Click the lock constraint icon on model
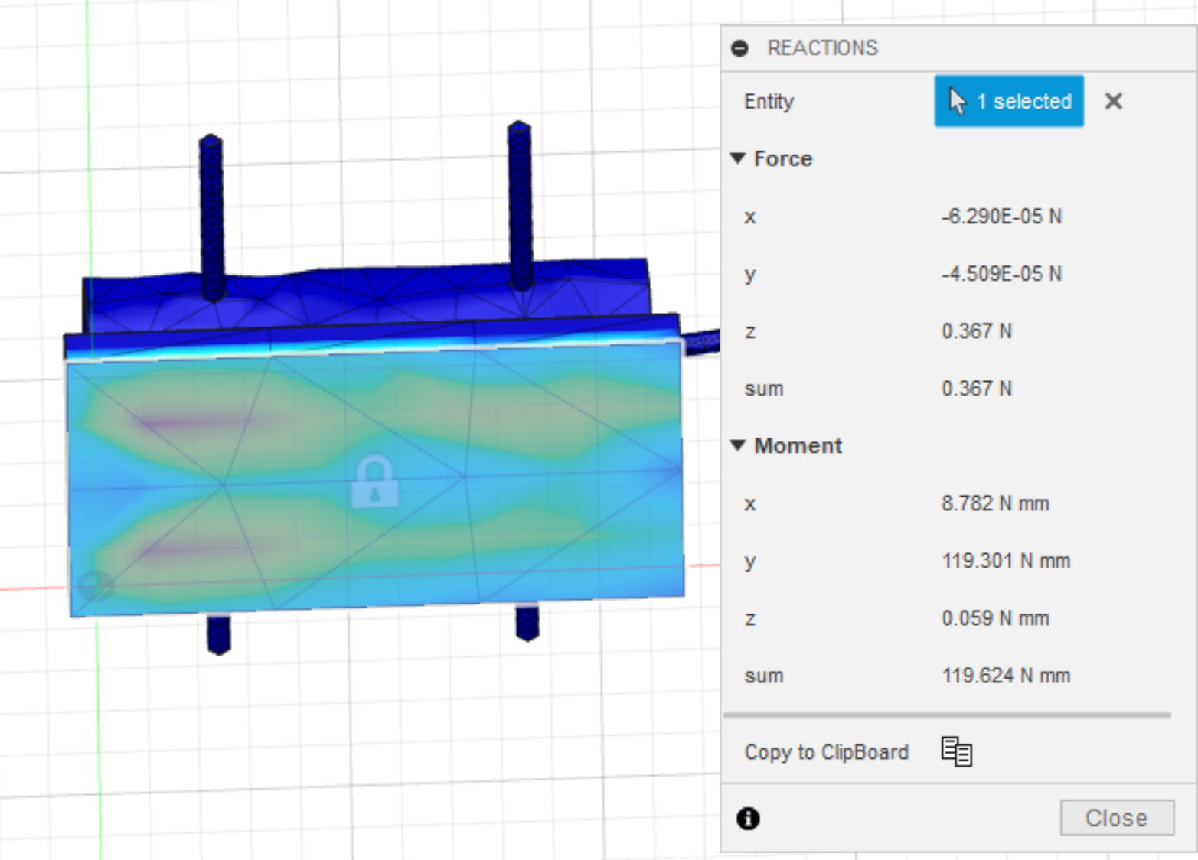The width and height of the screenshot is (1198, 860). (374, 483)
